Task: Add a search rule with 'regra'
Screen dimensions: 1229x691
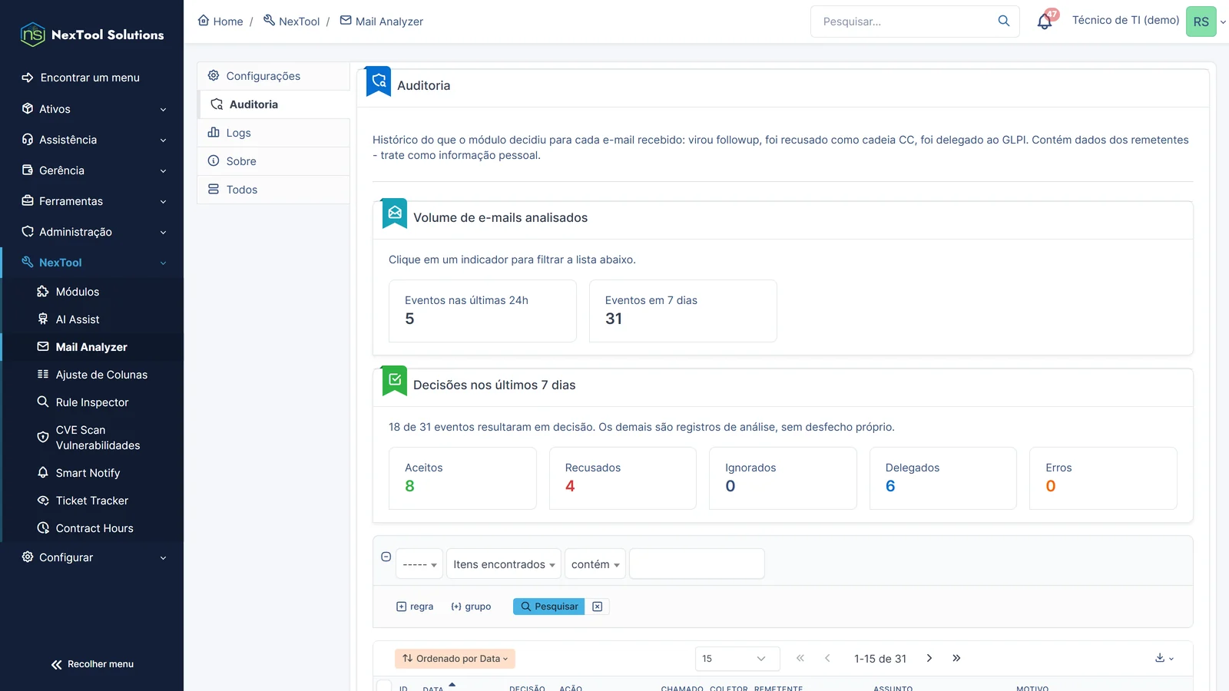Action: coord(415,607)
